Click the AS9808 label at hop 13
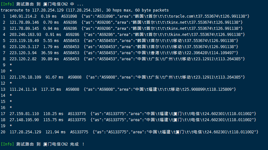268x150 pixels. [72, 89]
